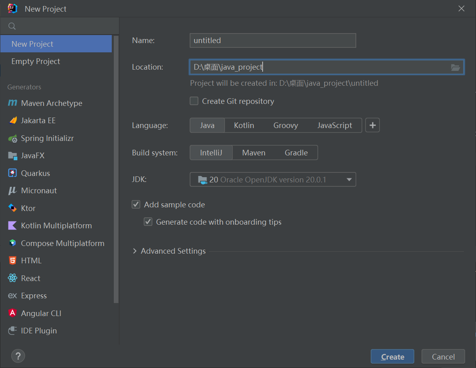Select Groovy as the language

coord(286,125)
